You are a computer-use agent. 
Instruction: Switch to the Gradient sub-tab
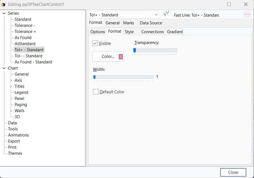pyautogui.click(x=175, y=32)
